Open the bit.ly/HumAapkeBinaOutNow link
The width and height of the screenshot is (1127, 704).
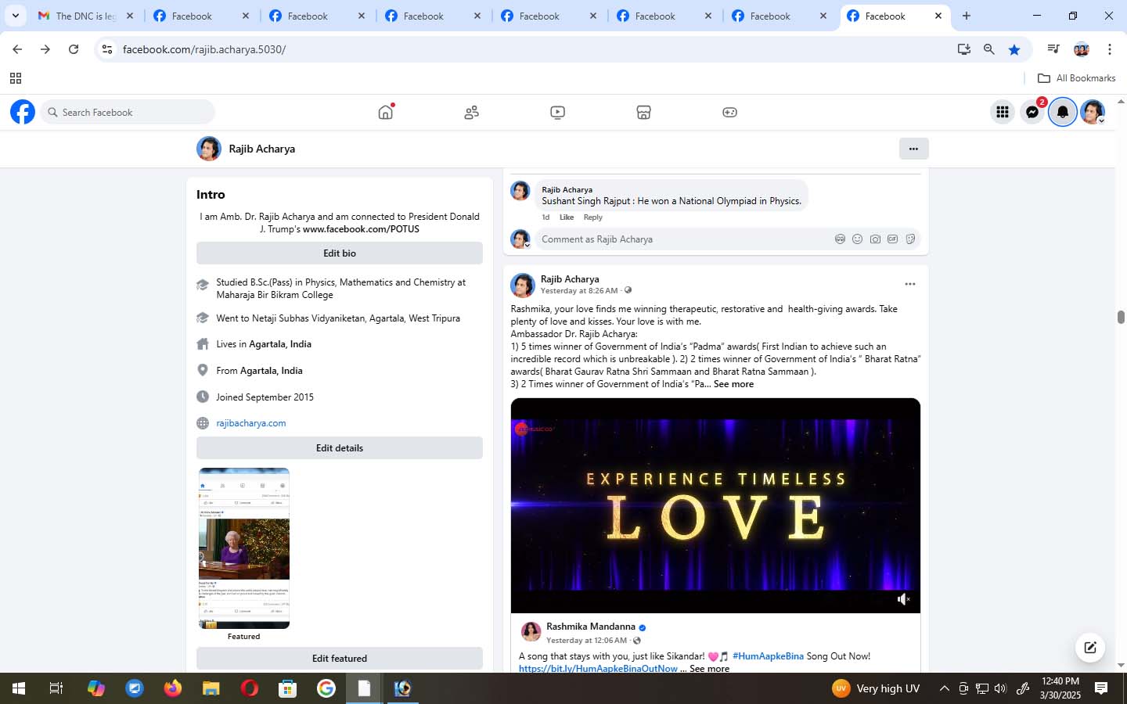point(598,669)
